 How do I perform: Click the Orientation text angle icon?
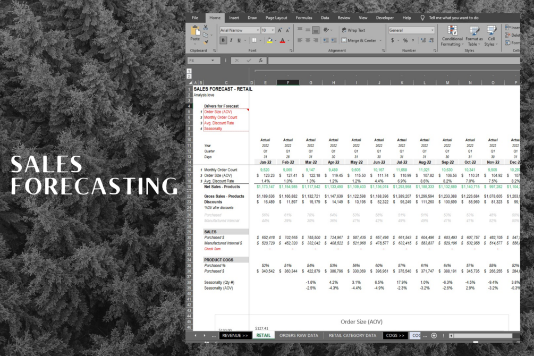coord(326,30)
